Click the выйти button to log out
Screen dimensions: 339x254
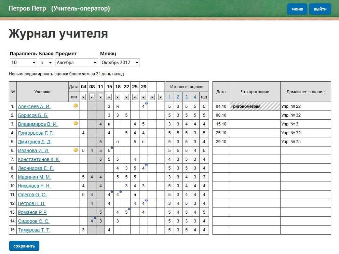click(320, 9)
